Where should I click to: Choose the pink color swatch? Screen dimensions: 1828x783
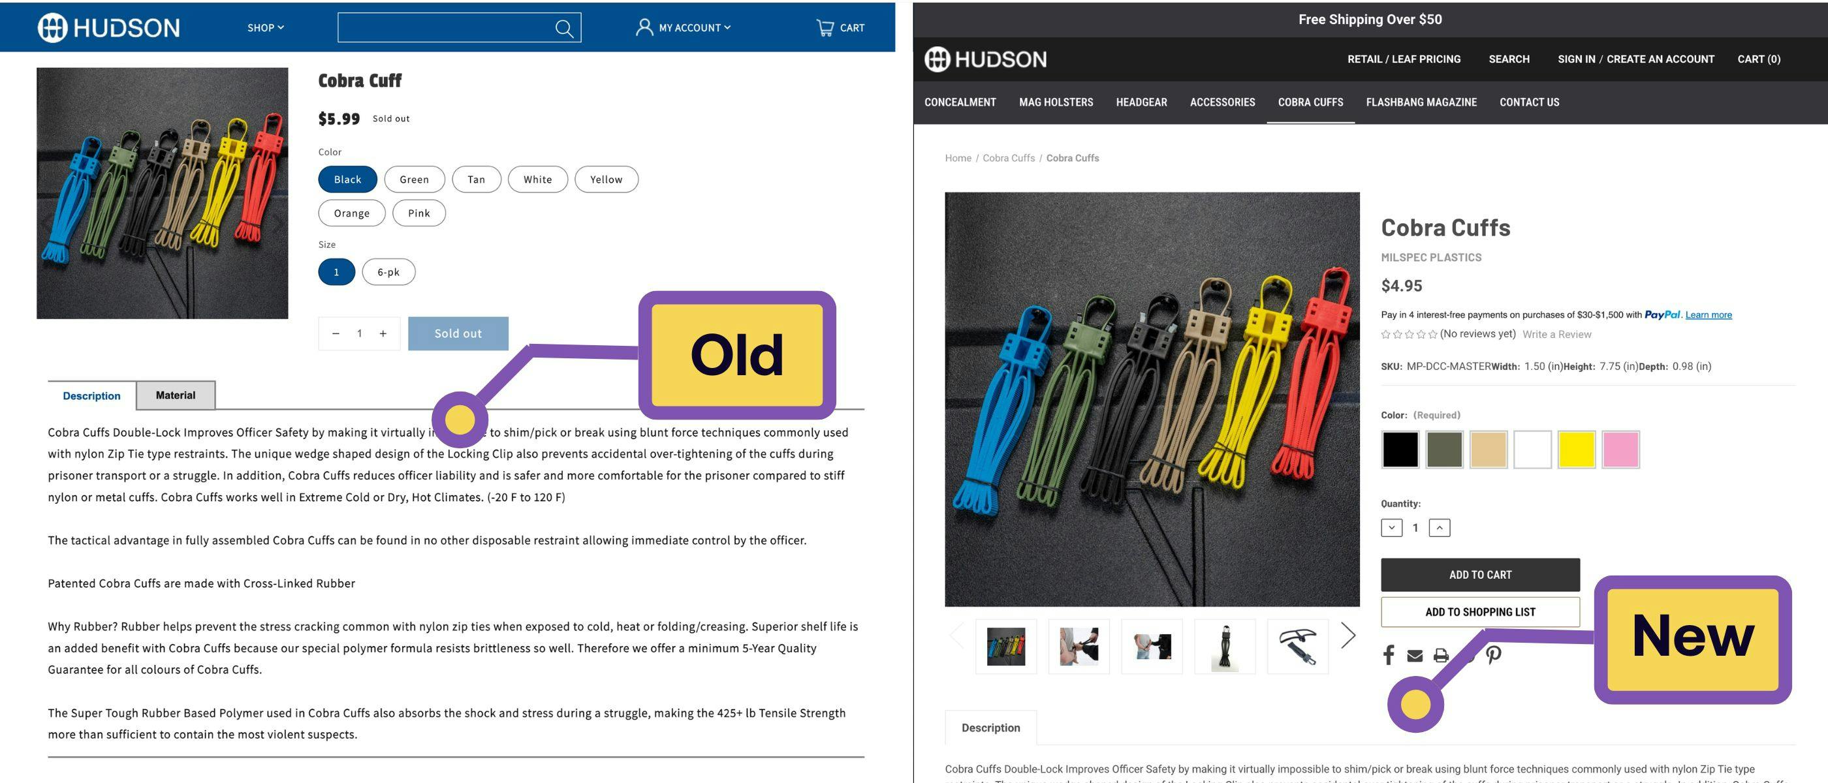pos(1621,449)
